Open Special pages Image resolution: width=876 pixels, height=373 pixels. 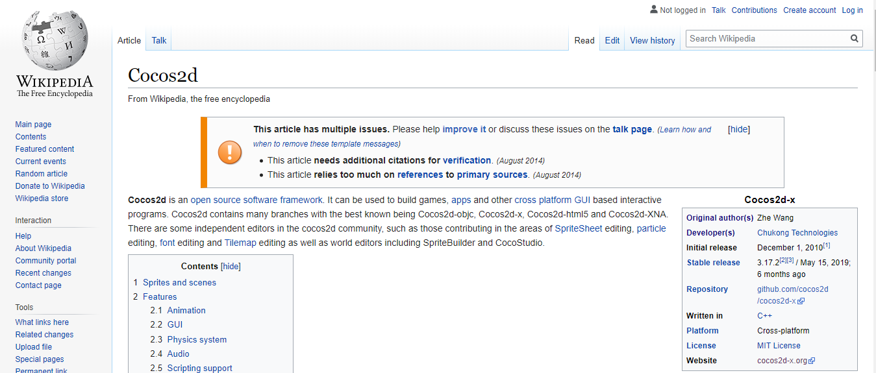(x=40, y=359)
